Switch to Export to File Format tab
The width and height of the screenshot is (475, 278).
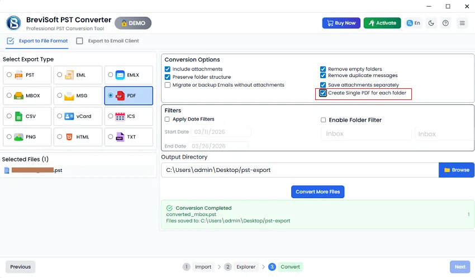[x=37, y=41]
